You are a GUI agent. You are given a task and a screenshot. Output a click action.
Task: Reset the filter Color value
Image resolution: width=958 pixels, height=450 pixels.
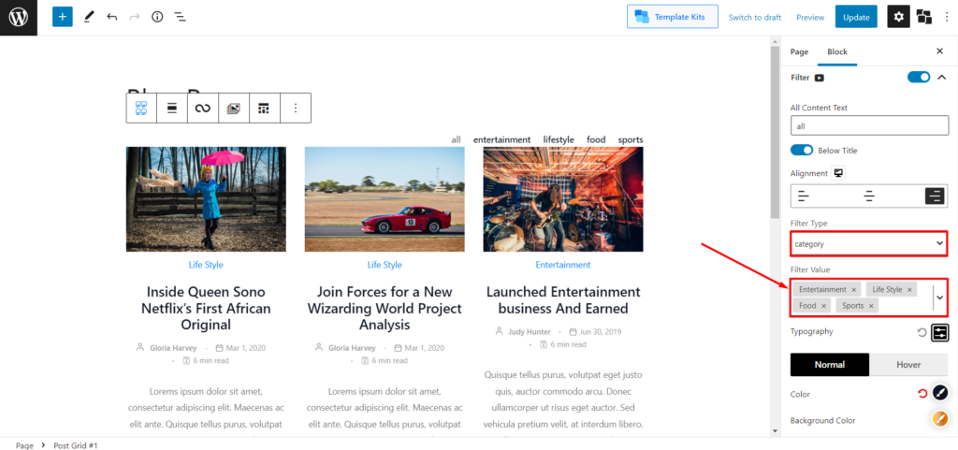point(922,394)
